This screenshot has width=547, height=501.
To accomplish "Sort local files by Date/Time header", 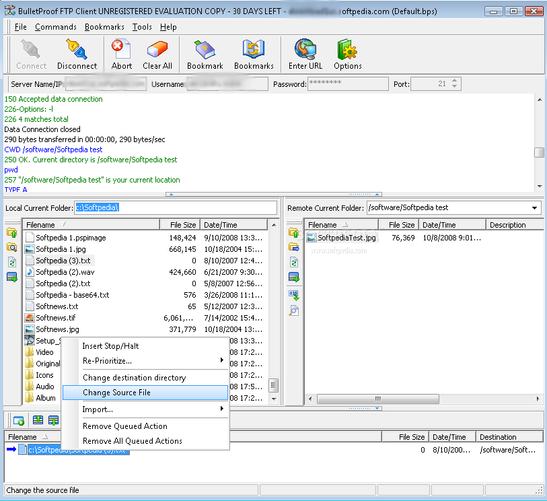I will click(233, 225).
